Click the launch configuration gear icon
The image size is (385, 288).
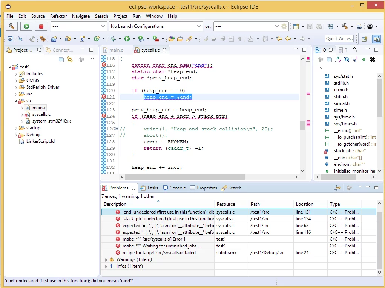284,26
